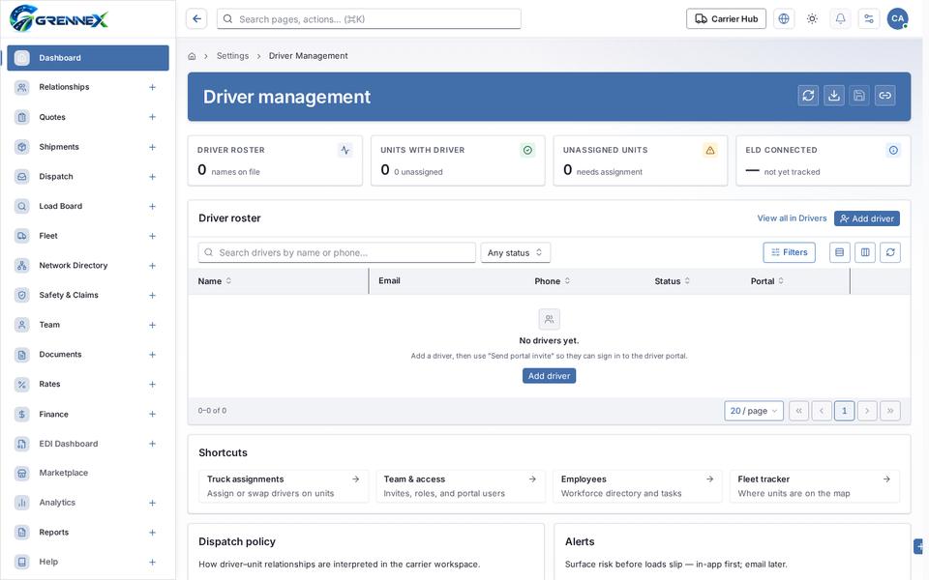Click the download icon in Driver management header
This screenshot has height=580, width=929.
tap(833, 96)
